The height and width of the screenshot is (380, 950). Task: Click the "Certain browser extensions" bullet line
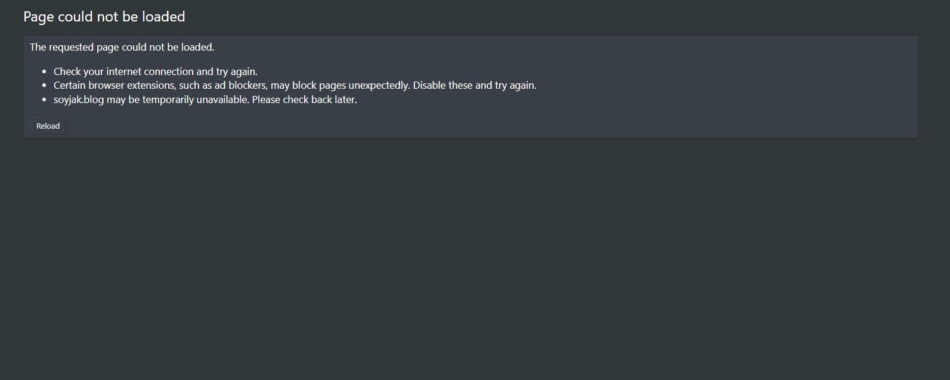point(295,85)
